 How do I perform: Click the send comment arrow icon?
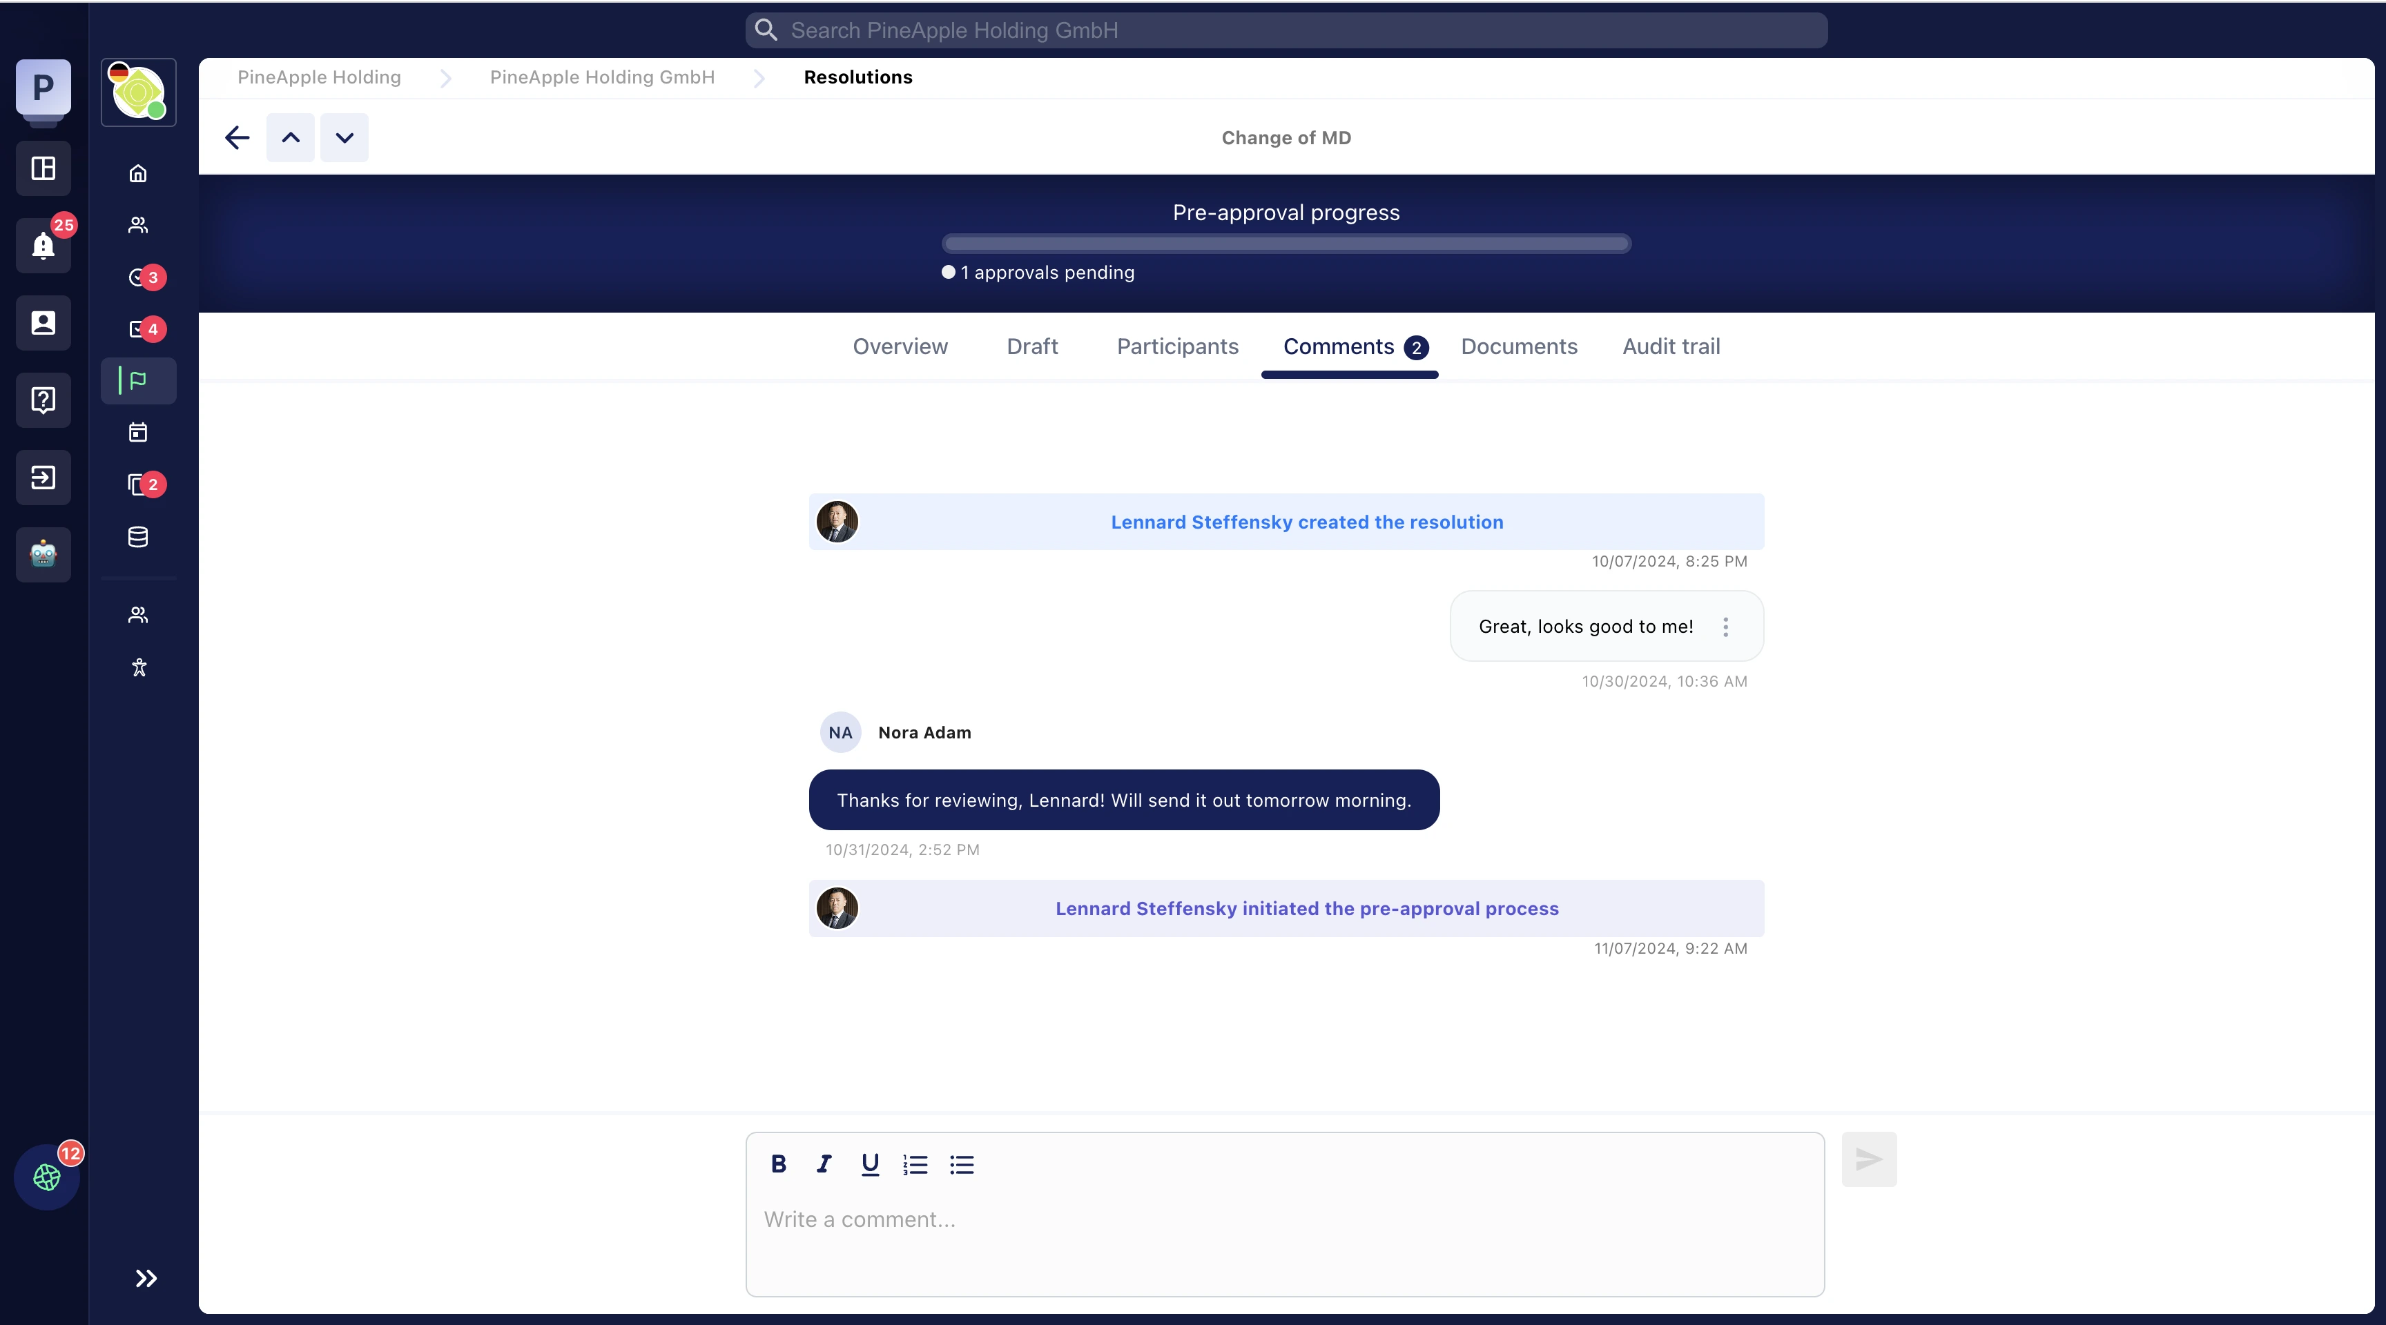1868,1159
